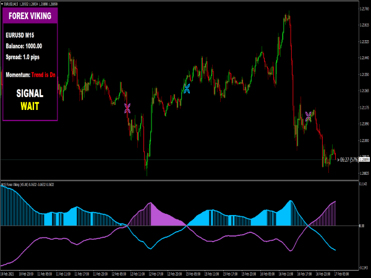The width and height of the screenshot is (371, 278).
Task: Click the 11 Feb 11:00 time label
Action: (x=63, y=274)
